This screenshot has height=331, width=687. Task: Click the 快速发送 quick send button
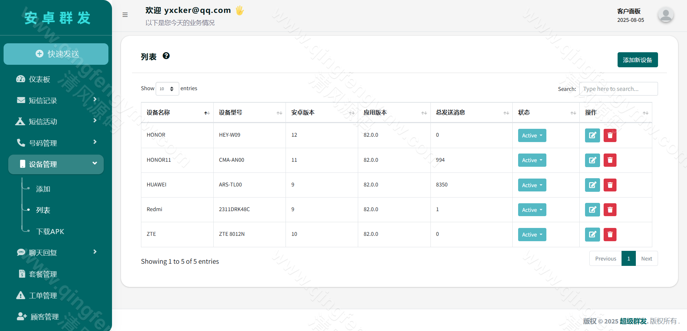[56, 54]
